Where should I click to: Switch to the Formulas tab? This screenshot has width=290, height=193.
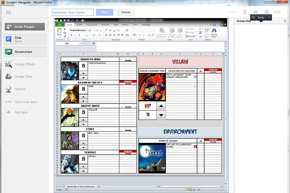105,25
